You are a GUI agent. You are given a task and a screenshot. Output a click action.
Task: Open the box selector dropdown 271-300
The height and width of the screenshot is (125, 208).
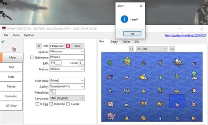(152, 49)
